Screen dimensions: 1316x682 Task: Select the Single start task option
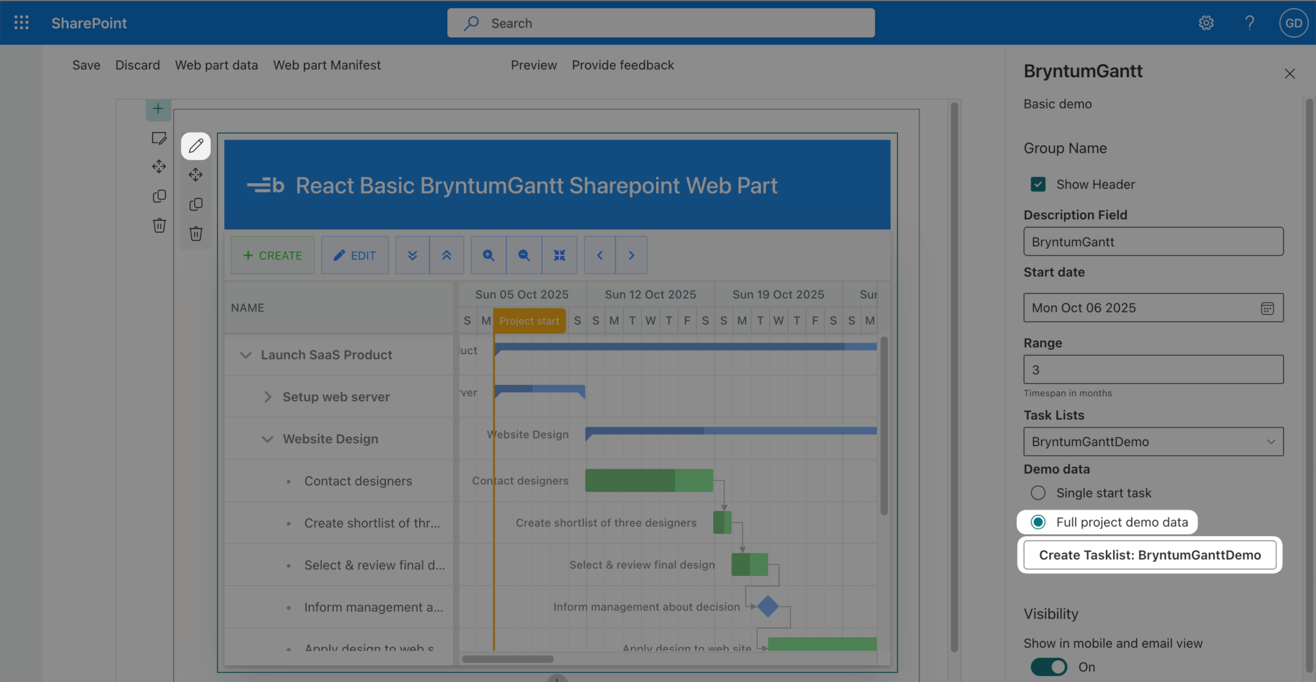[x=1038, y=493]
